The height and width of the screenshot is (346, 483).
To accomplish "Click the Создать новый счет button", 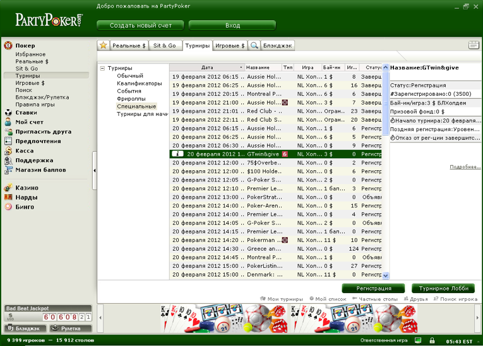I will (140, 26).
